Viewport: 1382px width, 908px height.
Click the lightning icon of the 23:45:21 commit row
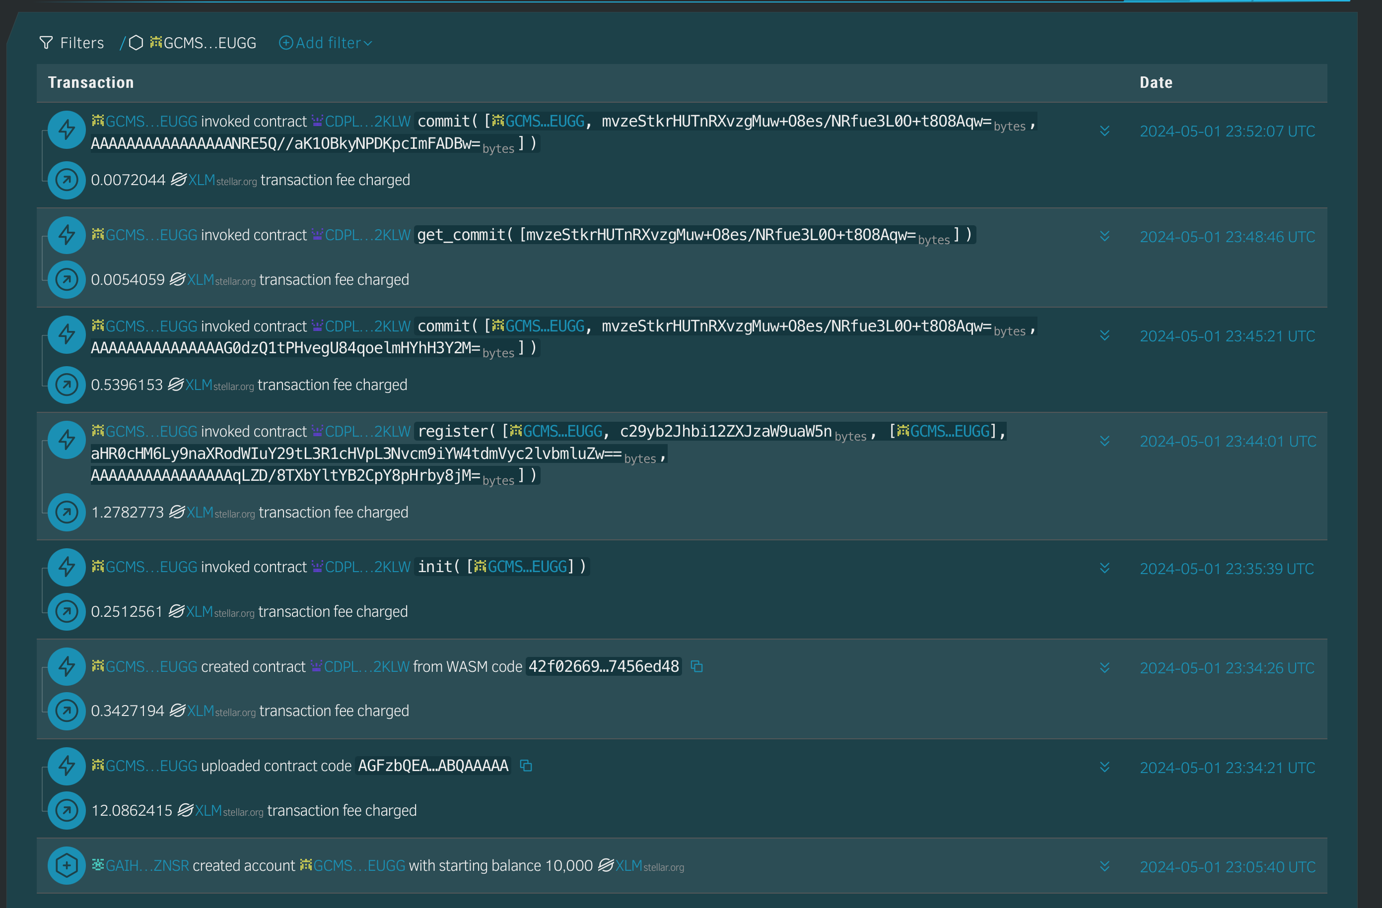tap(67, 334)
